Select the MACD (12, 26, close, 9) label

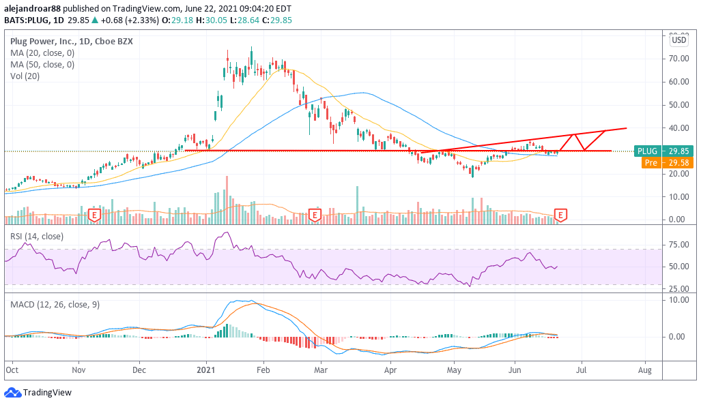click(55, 305)
